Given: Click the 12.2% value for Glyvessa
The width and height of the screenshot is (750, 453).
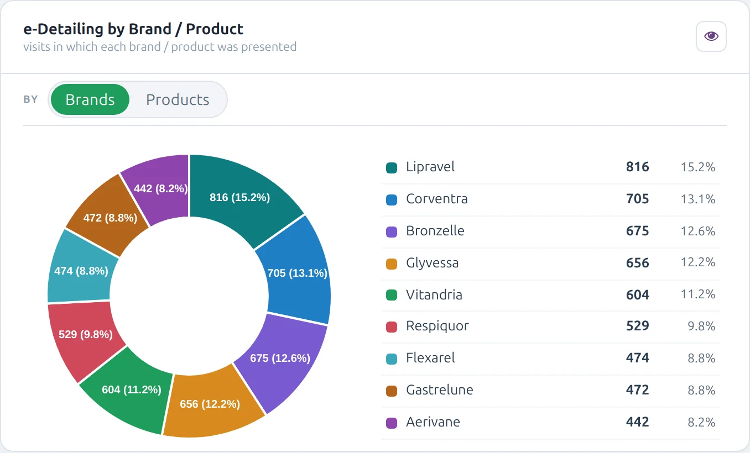Looking at the screenshot, I should coord(698,263).
